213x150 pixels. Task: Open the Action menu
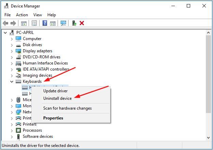[22, 15]
